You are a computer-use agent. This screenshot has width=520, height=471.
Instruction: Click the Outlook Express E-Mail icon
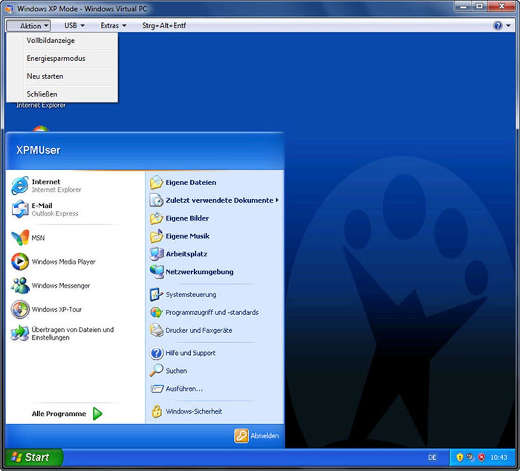click(20, 210)
